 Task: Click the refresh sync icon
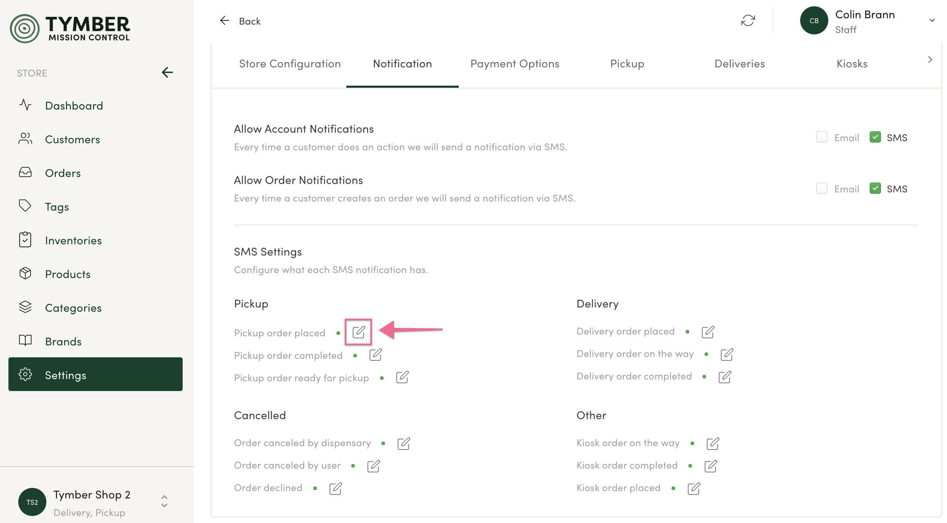(x=748, y=21)
